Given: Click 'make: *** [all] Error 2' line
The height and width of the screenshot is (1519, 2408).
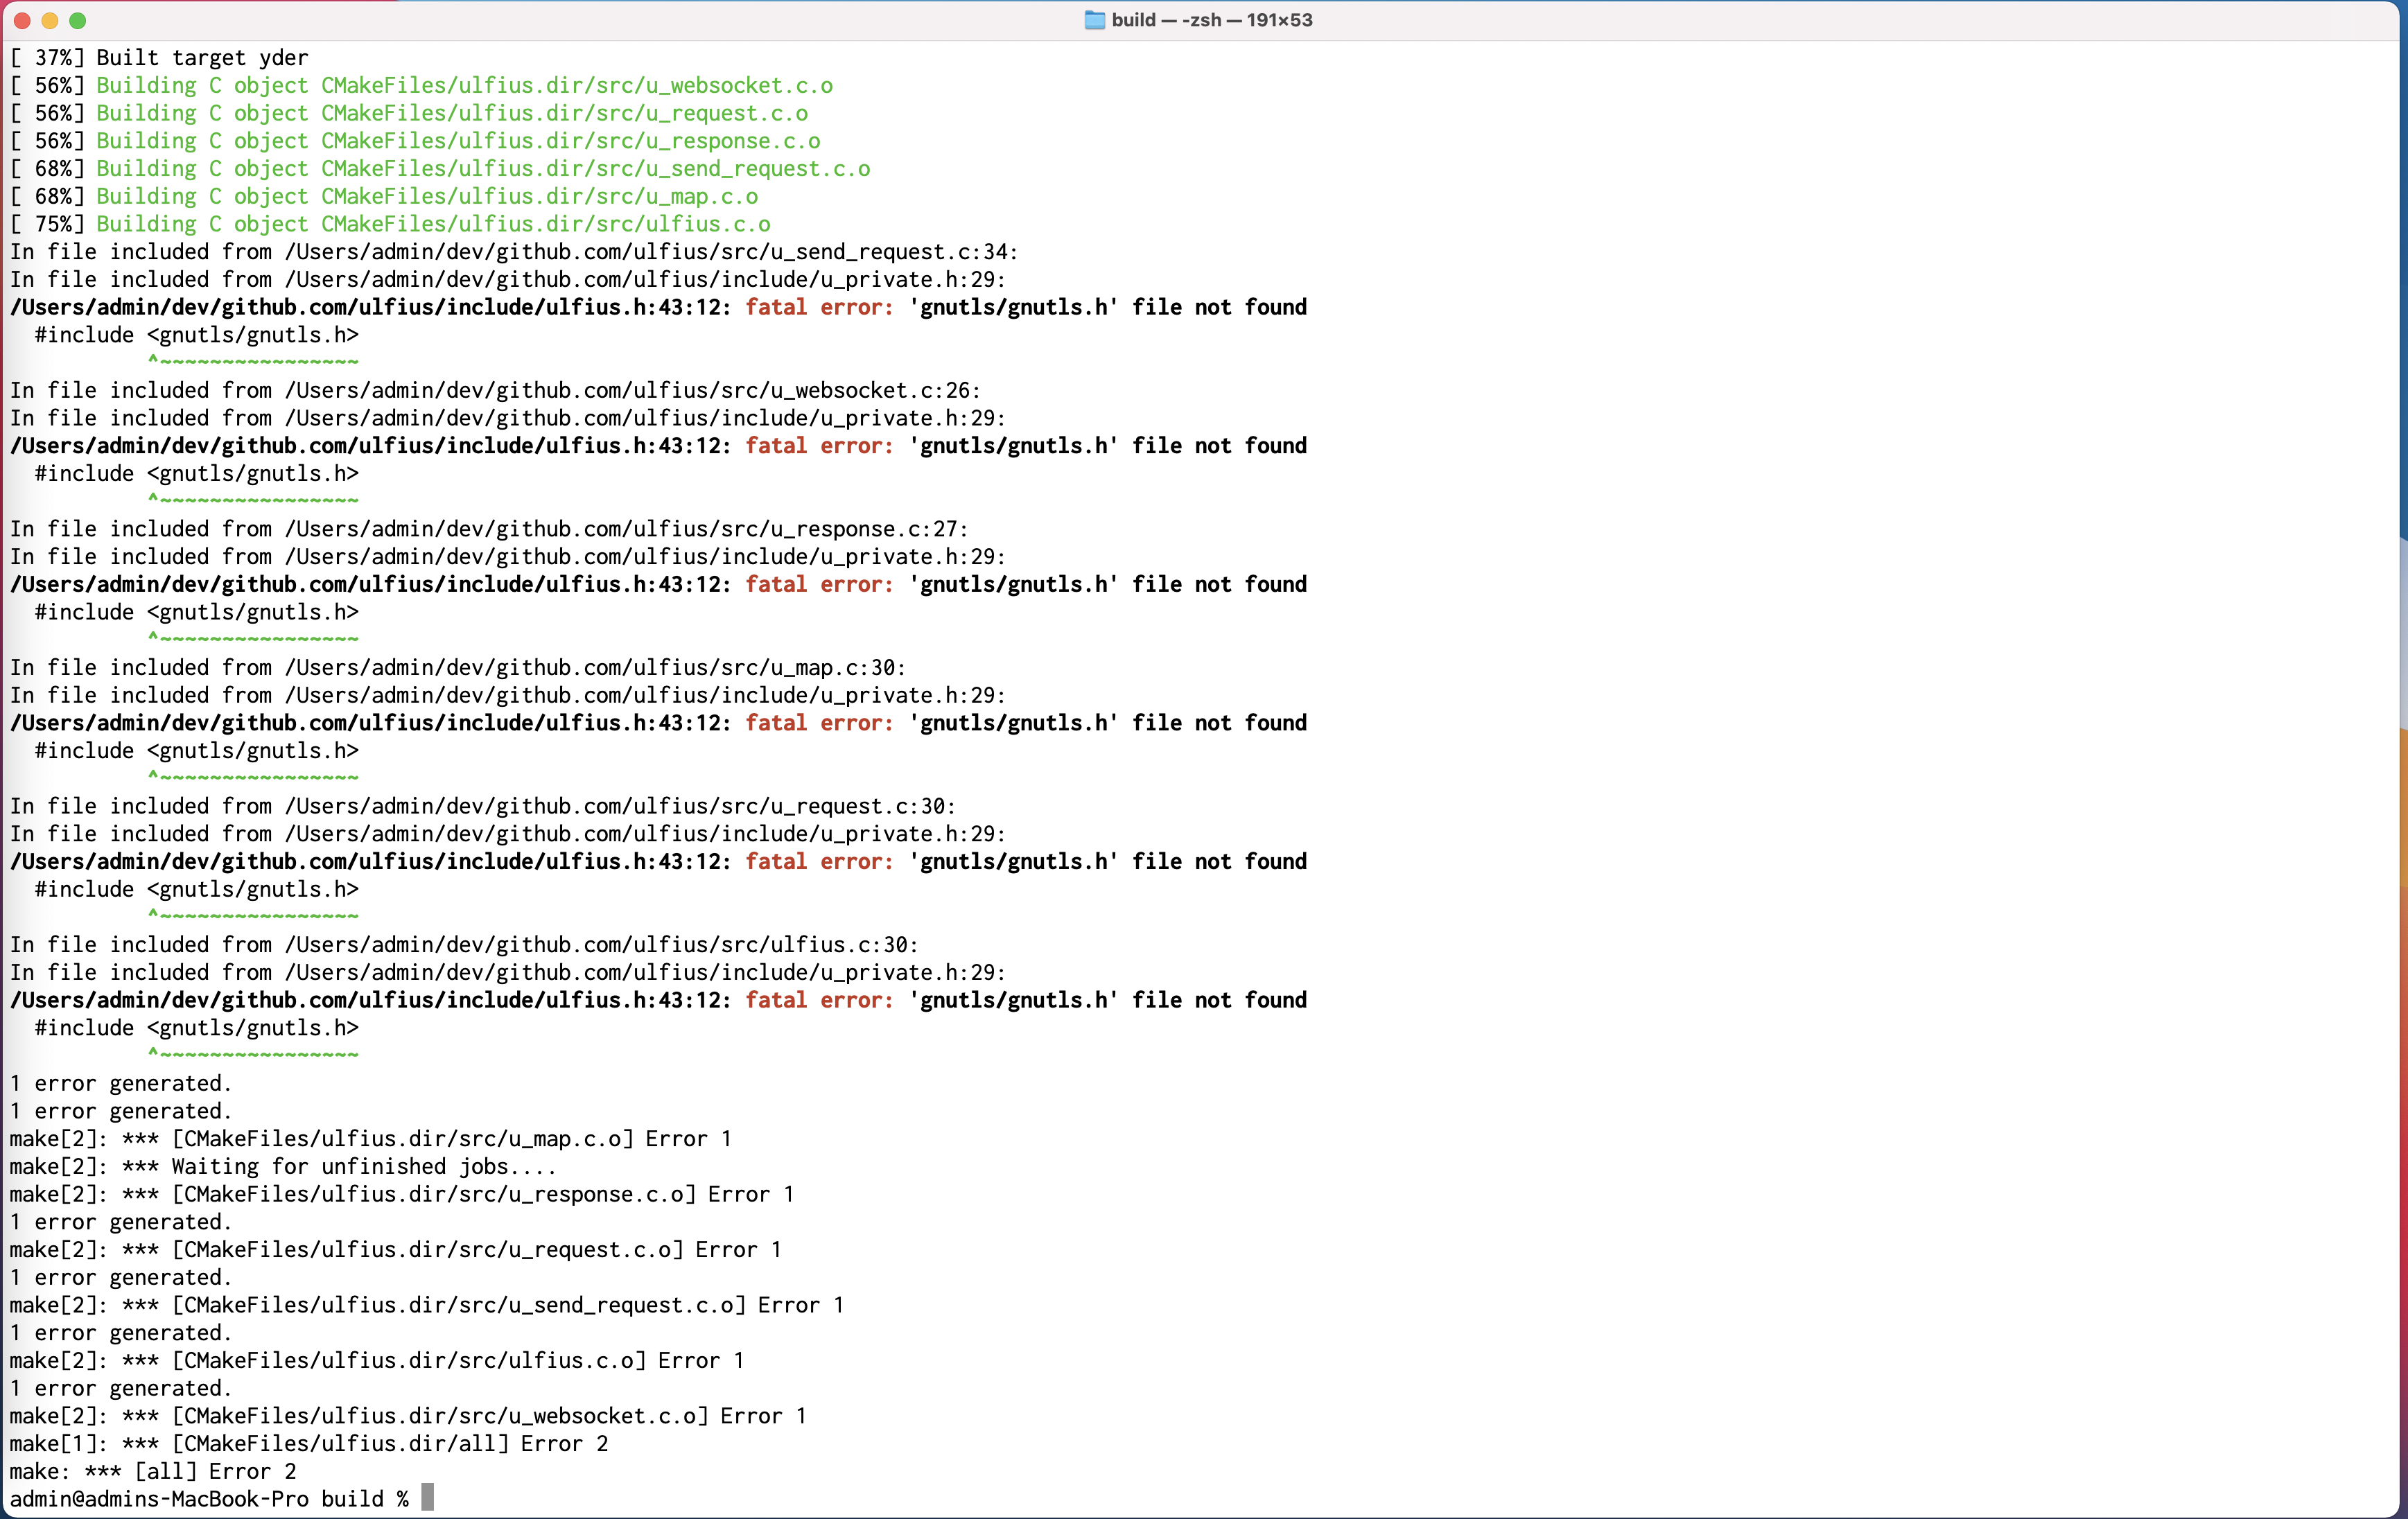Looking at the screenshot, I should click(x=152, y=1471).
